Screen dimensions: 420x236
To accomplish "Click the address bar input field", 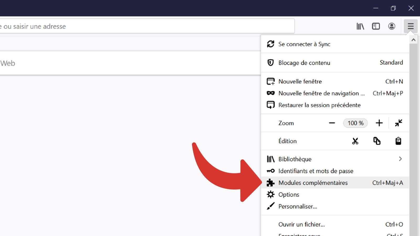I will 147,26.
